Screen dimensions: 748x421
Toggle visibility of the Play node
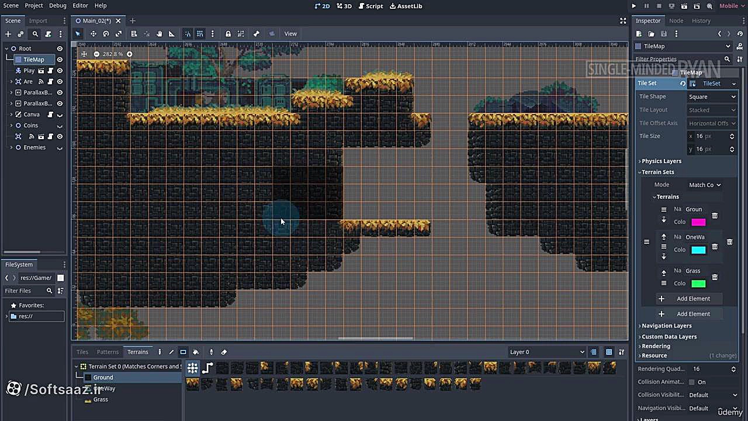(60, 70)
